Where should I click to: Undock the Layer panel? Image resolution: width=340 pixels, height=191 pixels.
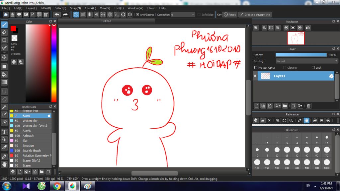tap(334, 49)
